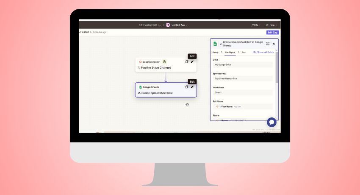
Task: Click the duplicate icon on LeadConnector step
Action: pyautogui.click(x=186, y=61)
